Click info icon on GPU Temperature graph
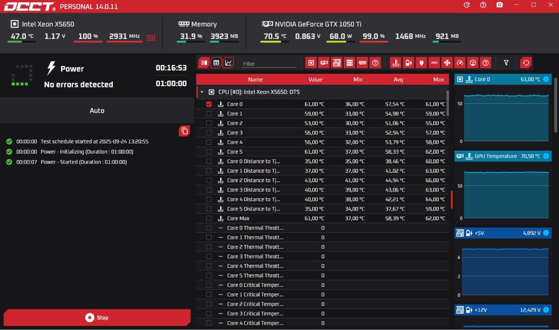559x330 pixels. pos(546,156)
